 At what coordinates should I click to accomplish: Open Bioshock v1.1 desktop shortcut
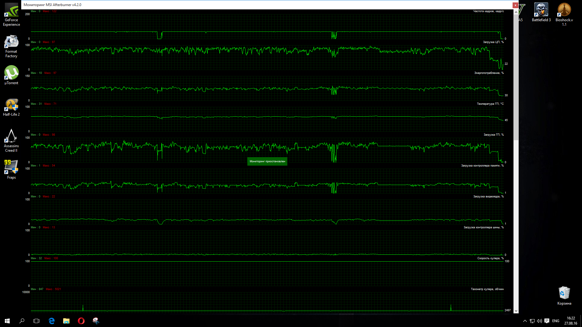pos(564,11)
